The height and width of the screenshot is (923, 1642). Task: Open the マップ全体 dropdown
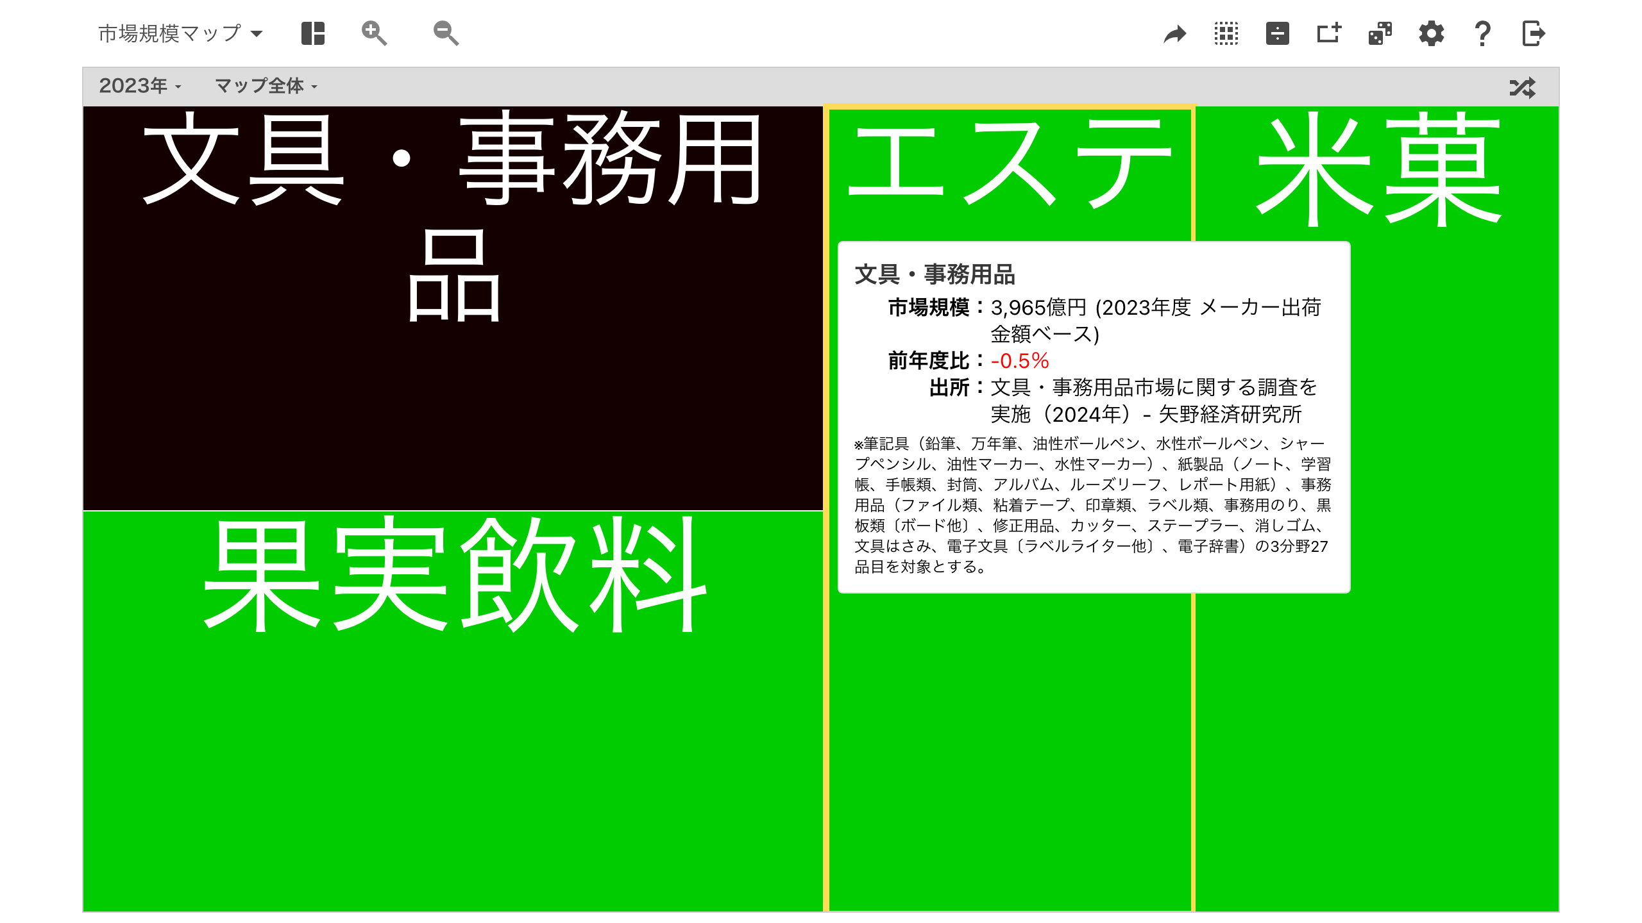(266, 86)
